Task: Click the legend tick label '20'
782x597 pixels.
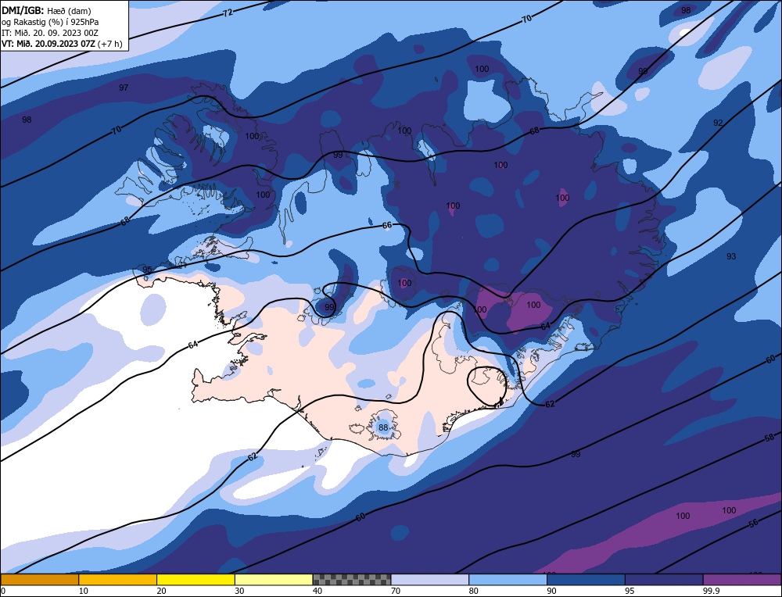Action: pos(161,591)
